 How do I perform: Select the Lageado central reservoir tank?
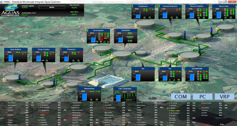click(121, 54)
